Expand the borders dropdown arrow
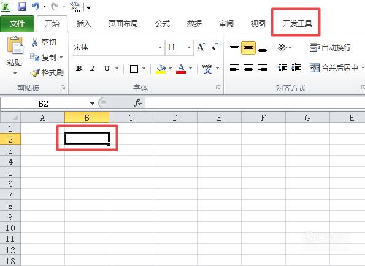 pyautogui.click(x=144, y=69)
